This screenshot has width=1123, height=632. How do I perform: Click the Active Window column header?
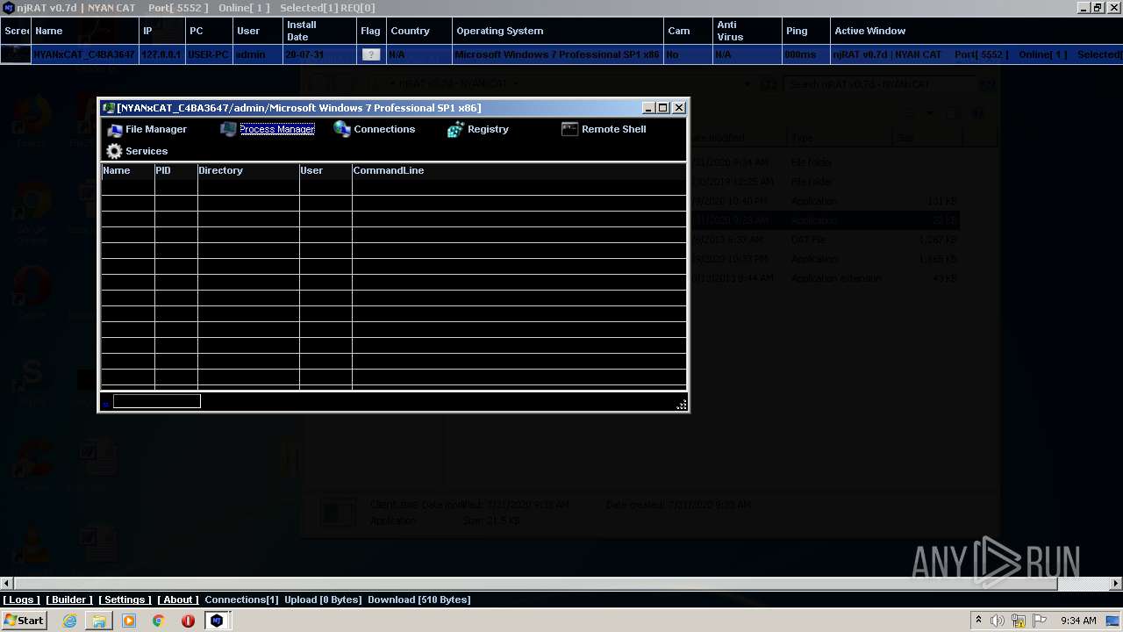pos(976,31)
